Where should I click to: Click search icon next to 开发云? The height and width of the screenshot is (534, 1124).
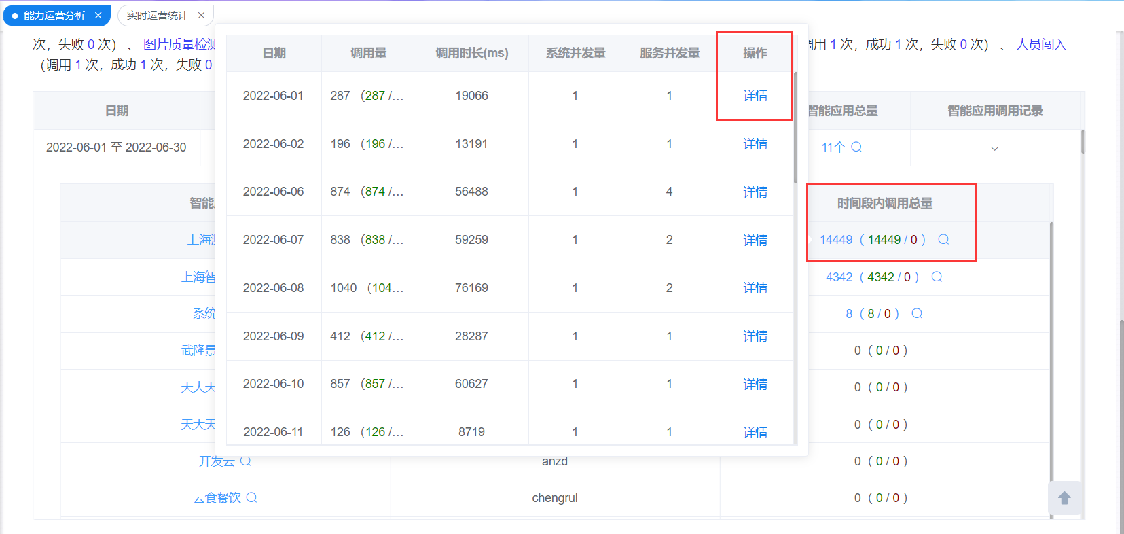(x=246, y=461)
